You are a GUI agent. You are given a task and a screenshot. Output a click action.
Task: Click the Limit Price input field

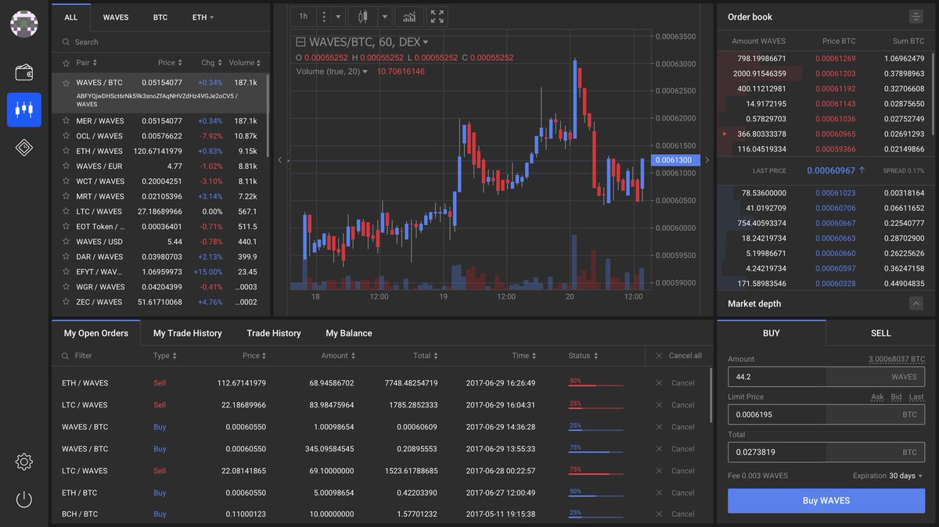click(x=826, y=414)
